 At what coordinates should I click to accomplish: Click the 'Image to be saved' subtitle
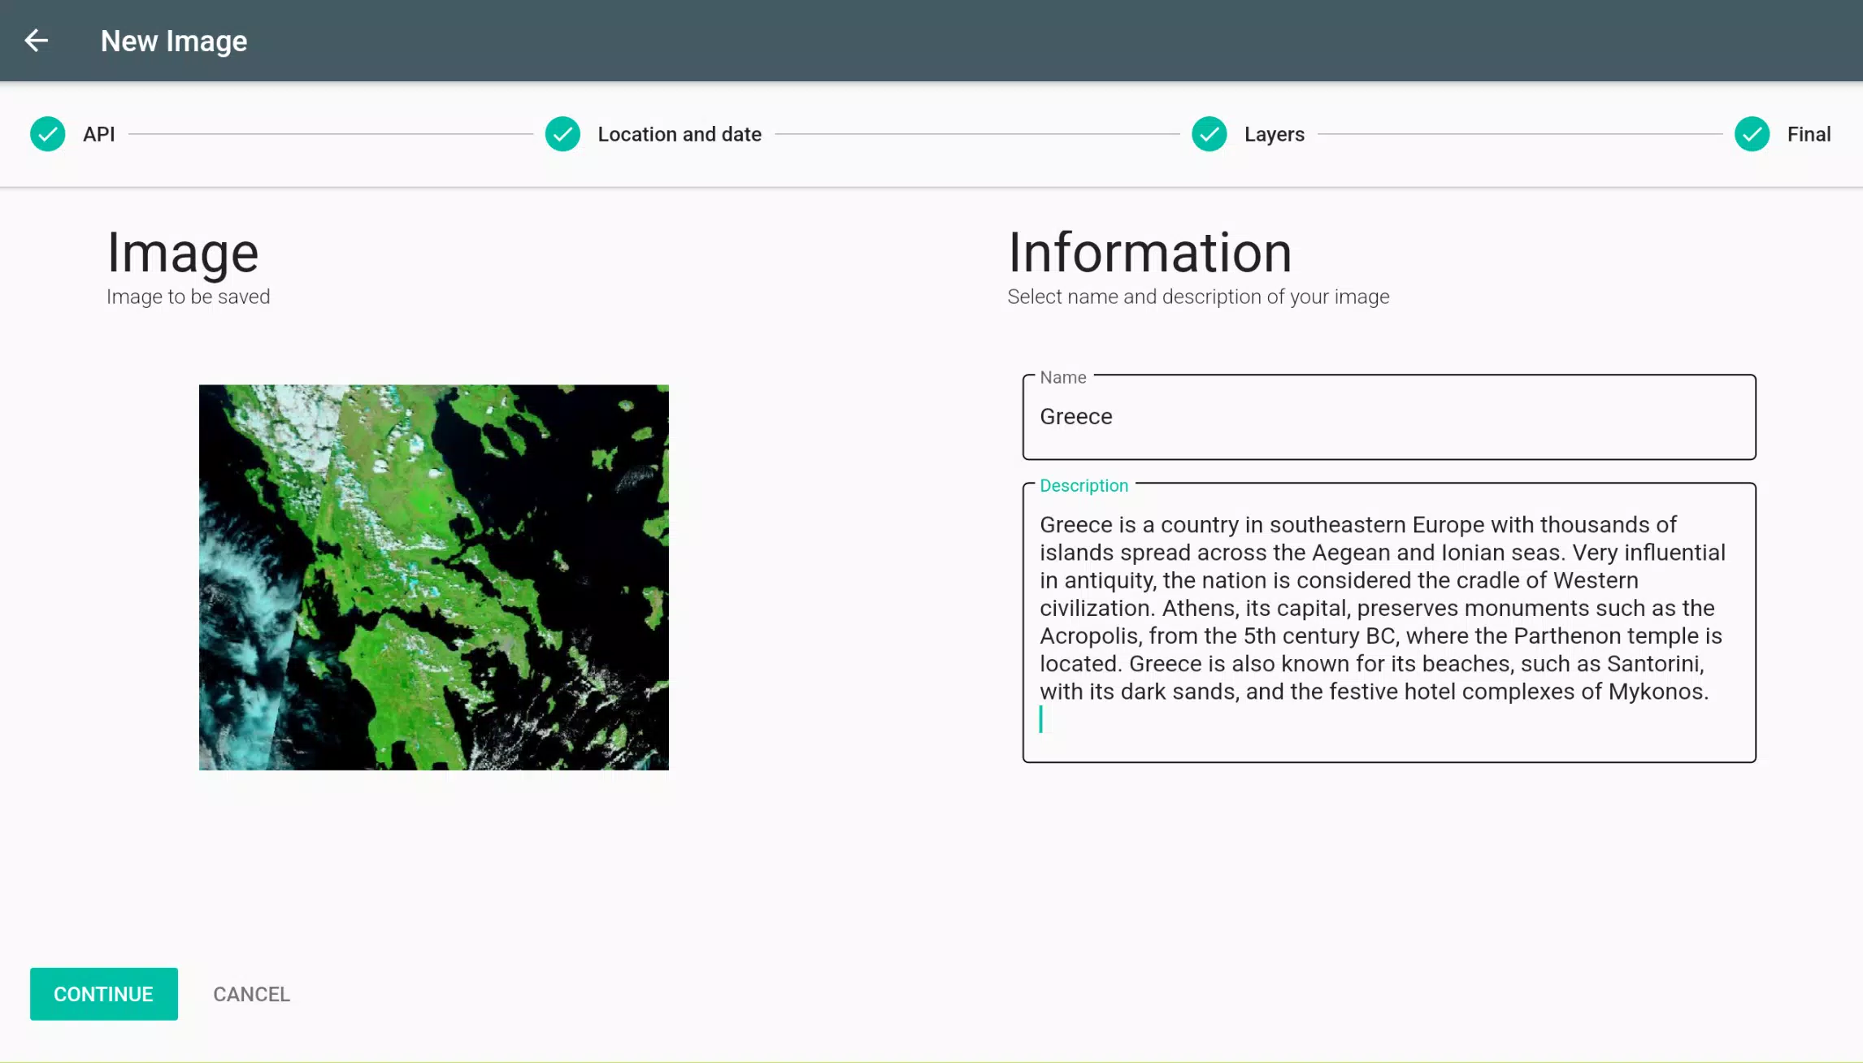189,297
